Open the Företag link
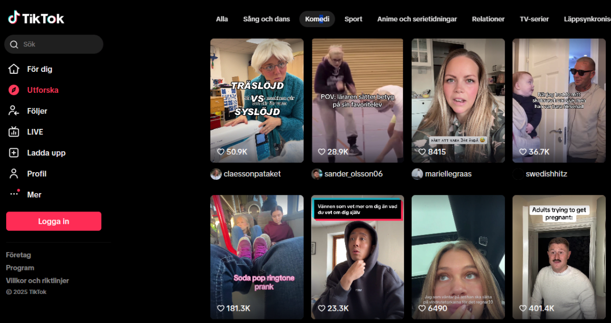This screenshot has width=611, height=323. coord(18,255)
